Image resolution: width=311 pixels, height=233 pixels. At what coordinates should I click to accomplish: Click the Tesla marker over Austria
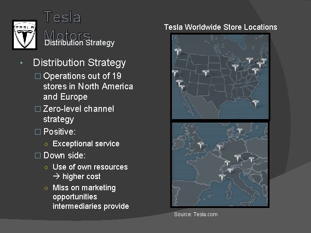pyautogui.click(x=251, y=160)
